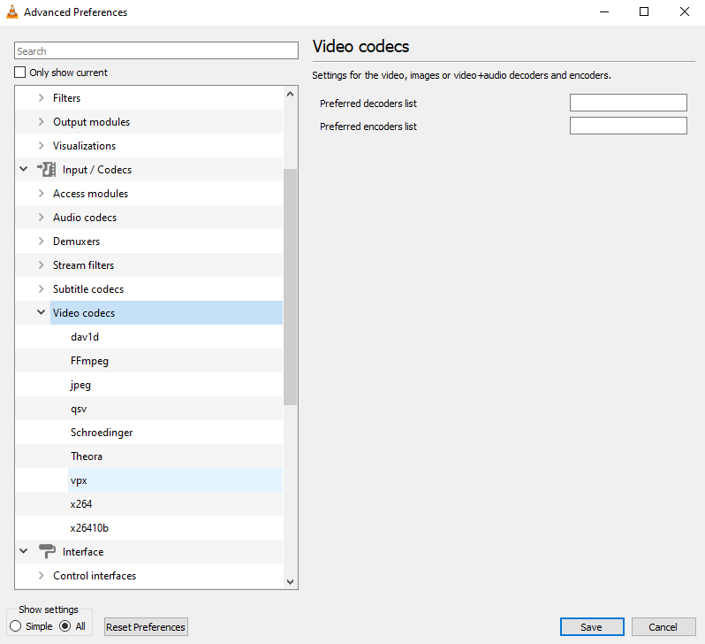Click the Preferred decoders list field
Screen dimensions: 705x644
tap(628, 103)
